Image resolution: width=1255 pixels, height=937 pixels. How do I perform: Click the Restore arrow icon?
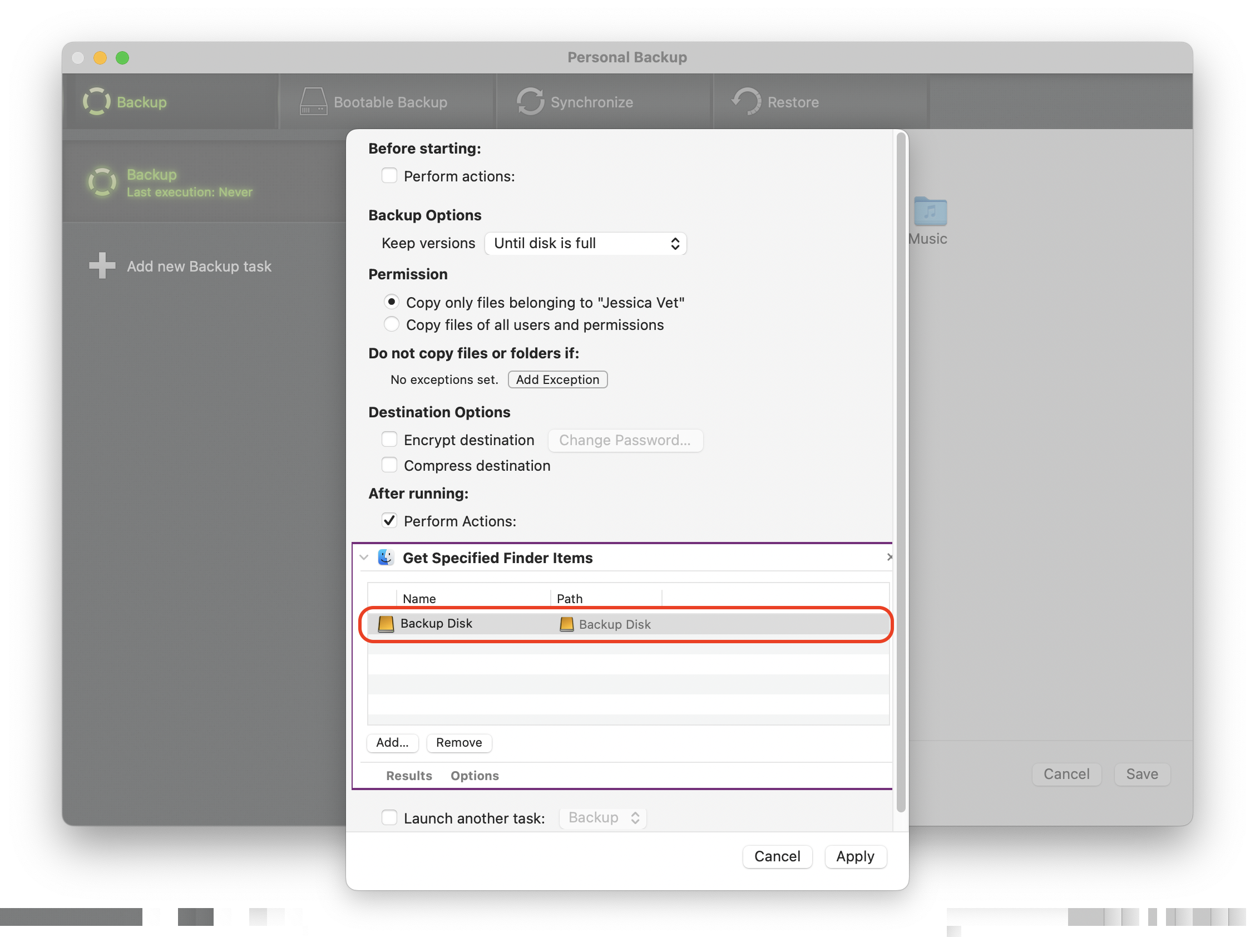pos(747,101)
